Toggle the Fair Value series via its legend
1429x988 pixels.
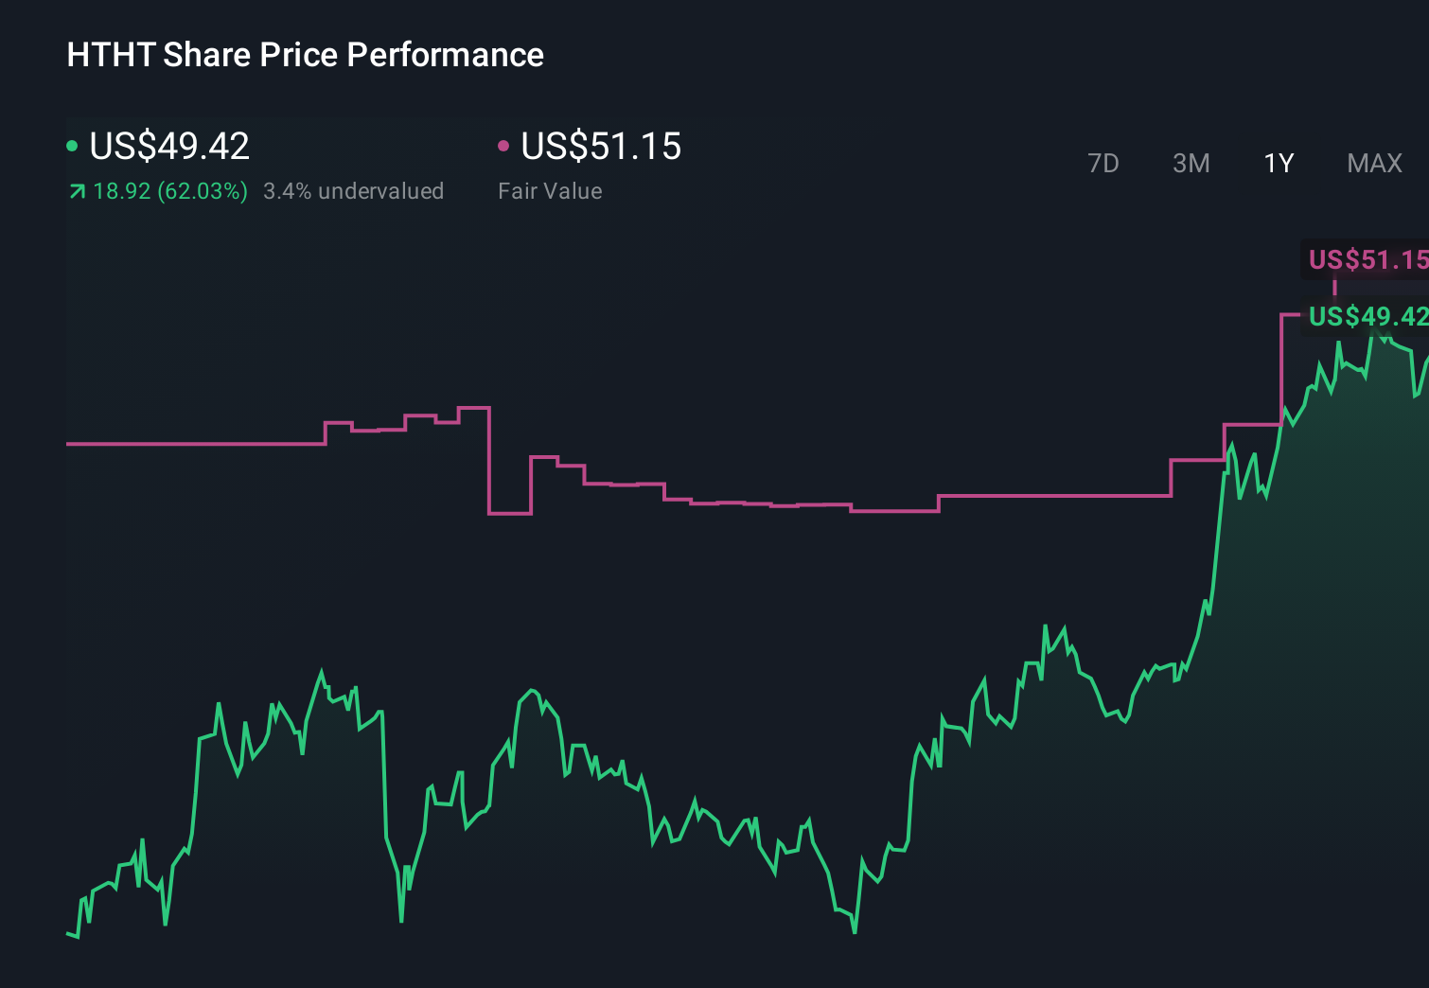click(x=602, y=146)
